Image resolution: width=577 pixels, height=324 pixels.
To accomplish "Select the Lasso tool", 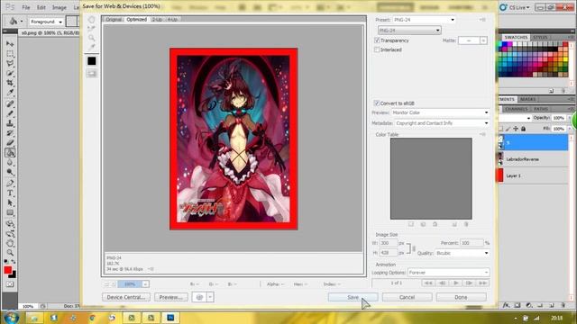I will [10, 64].
